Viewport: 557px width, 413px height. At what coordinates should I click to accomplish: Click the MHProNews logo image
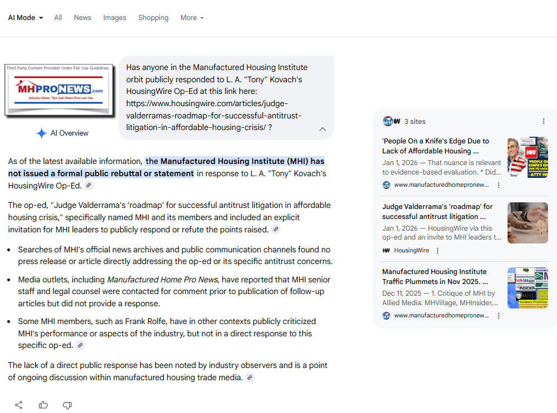pyautogui.click(x=58, y=90)
